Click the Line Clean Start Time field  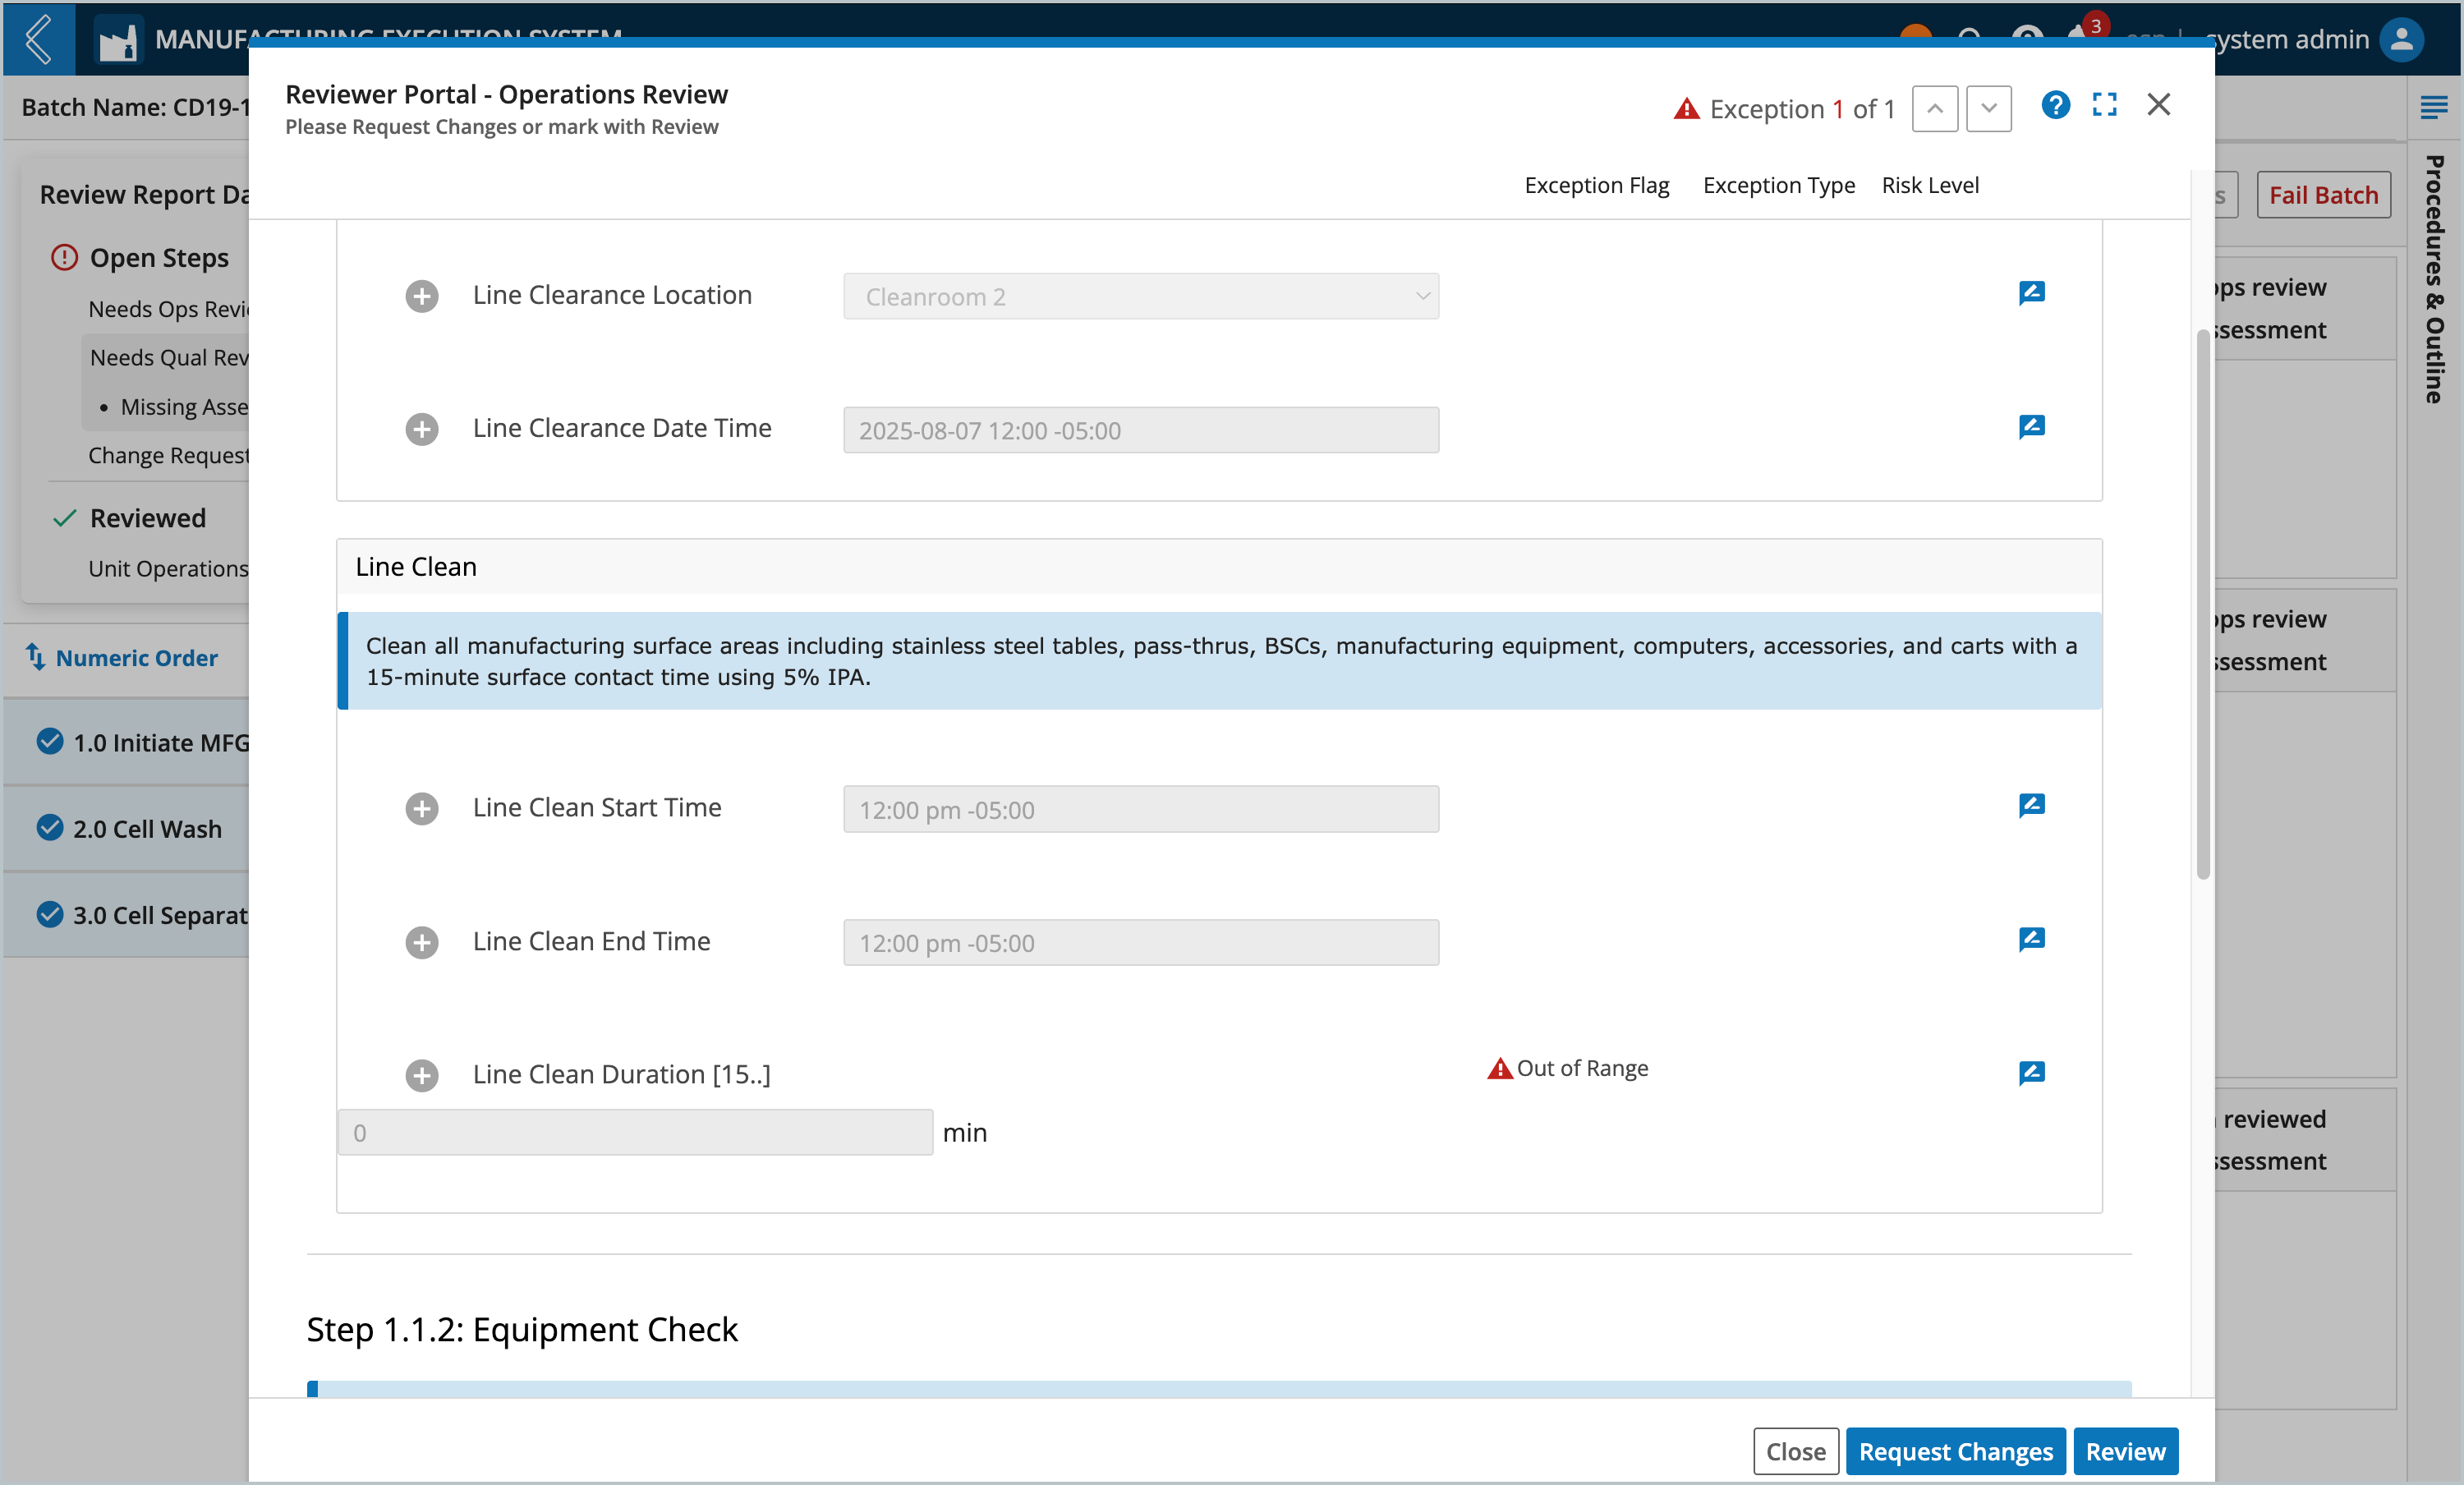point(1141,809)
